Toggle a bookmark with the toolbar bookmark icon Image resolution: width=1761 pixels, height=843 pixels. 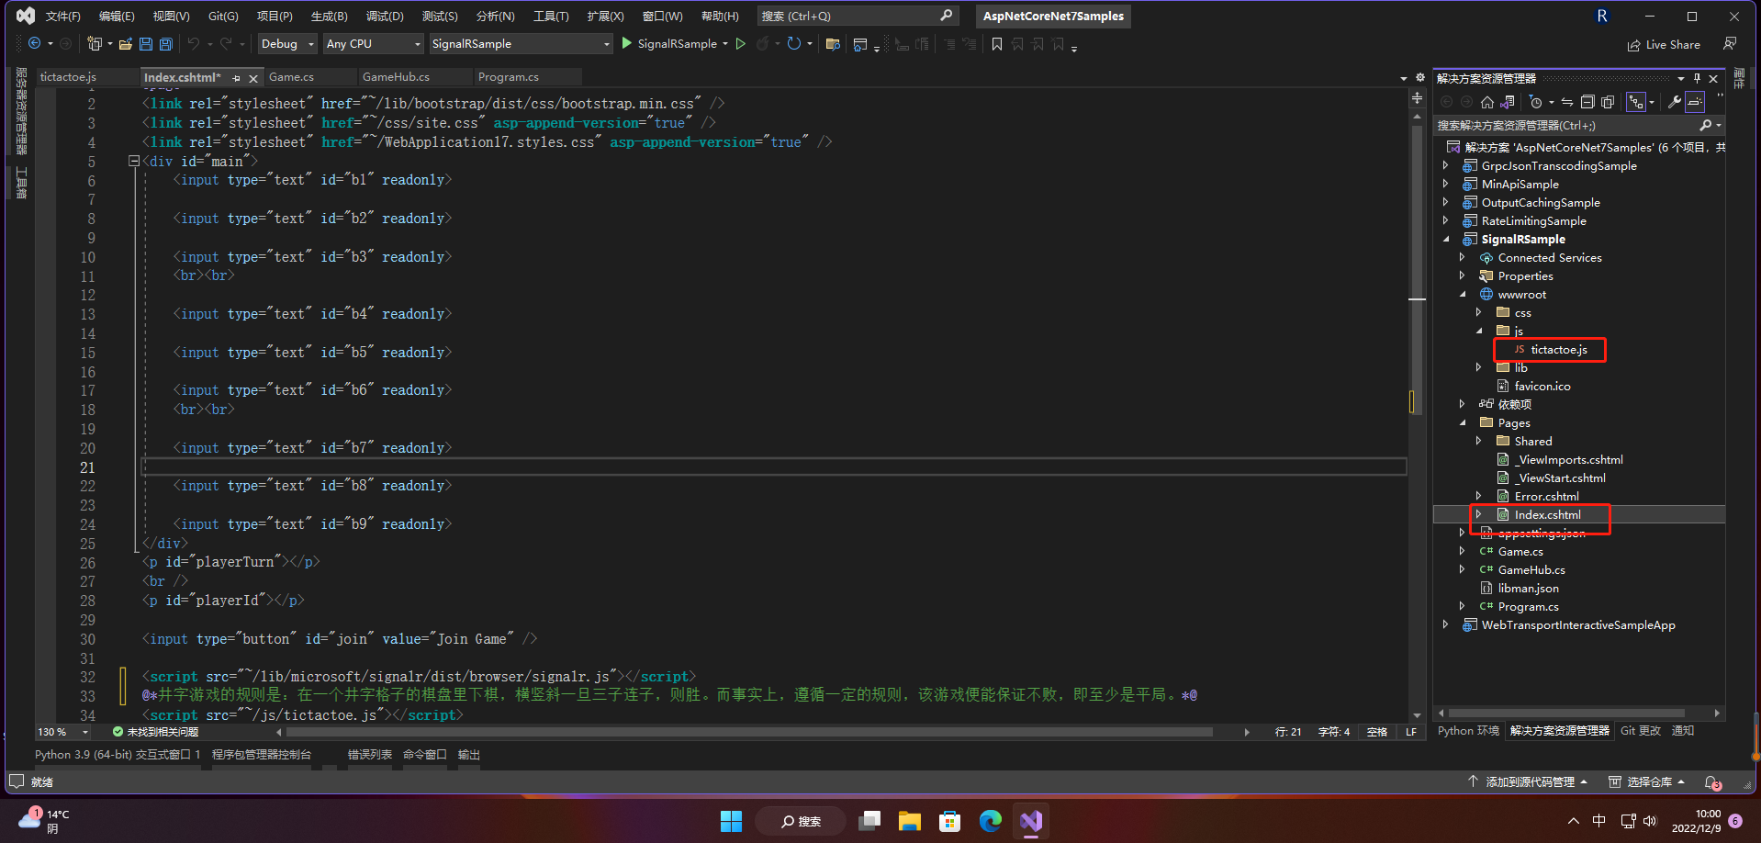997,44
